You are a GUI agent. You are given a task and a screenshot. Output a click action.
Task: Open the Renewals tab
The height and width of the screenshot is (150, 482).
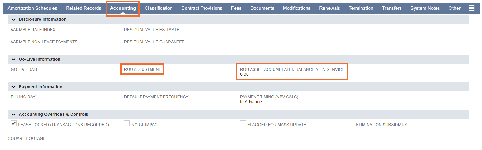tap(330, 8)
